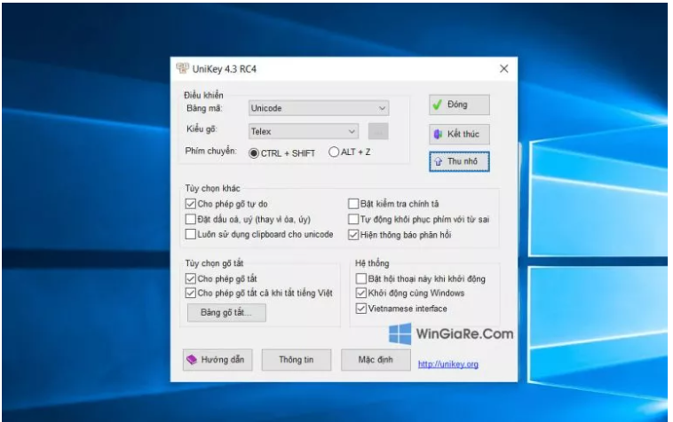Click the Thu nhỏ collapse button
Viewport: 673px width, 422px height.
pos(459,162)
